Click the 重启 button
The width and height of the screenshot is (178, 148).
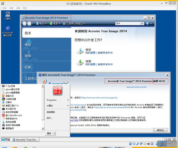coord(49,133)
